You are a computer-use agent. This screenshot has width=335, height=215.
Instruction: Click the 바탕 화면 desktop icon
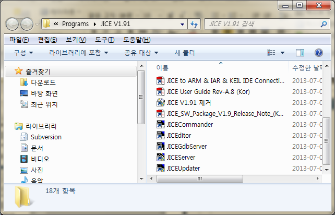23,93
